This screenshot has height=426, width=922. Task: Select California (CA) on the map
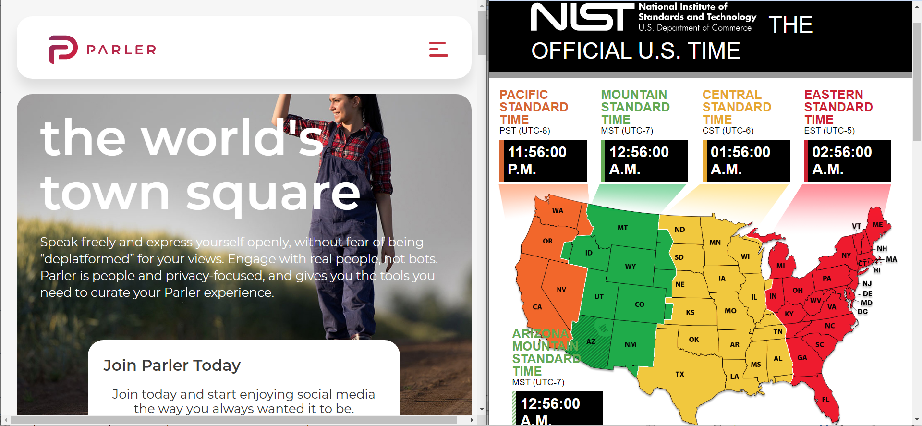pyautogui.click(x=537, y=307)
